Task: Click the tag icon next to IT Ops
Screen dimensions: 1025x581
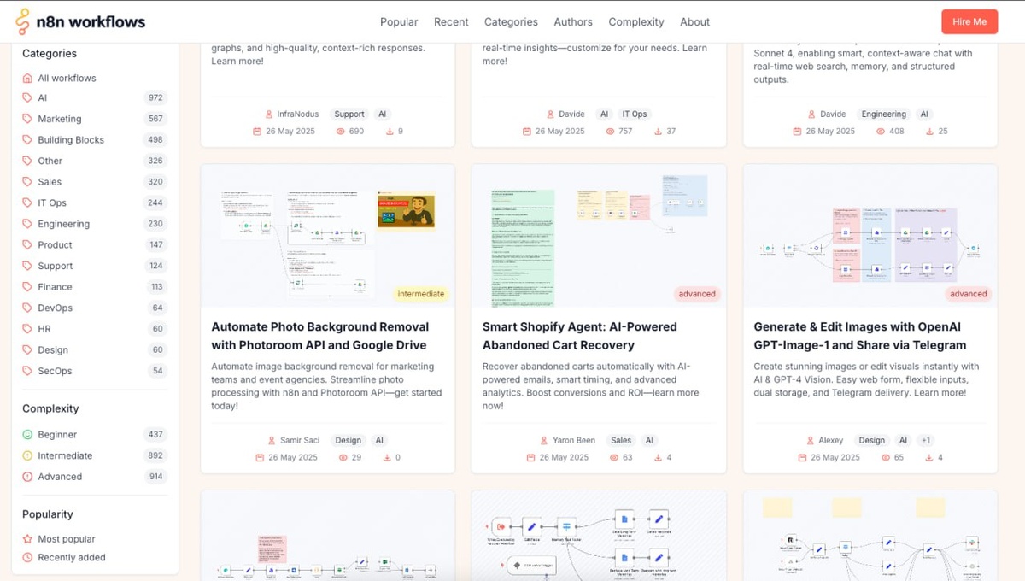Action: pyautogui.click(x=28, y=202)
